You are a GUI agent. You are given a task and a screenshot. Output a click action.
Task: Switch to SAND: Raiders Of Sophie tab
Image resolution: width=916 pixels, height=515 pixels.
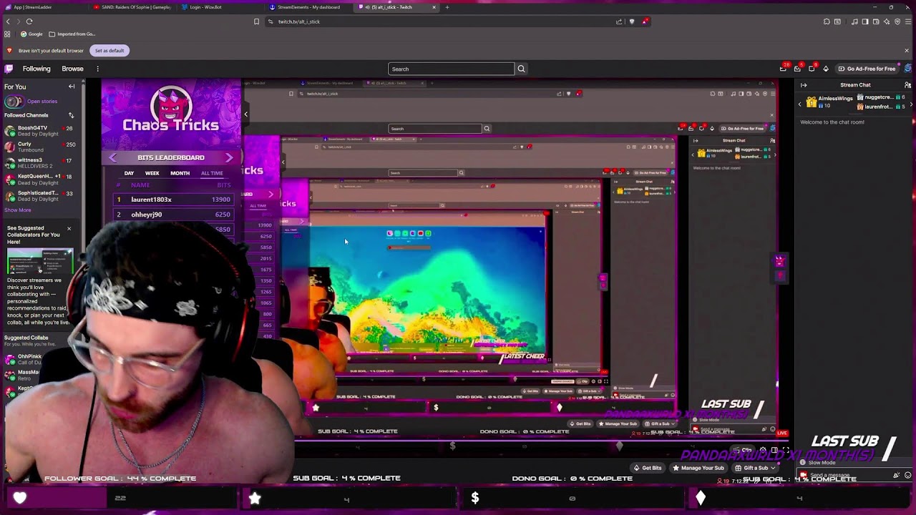[x=133, y=7]
